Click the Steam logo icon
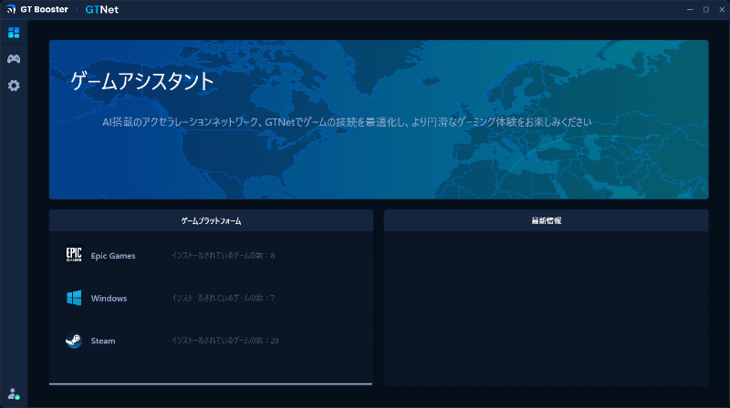730x408 pixels. [x=74, y=341]
